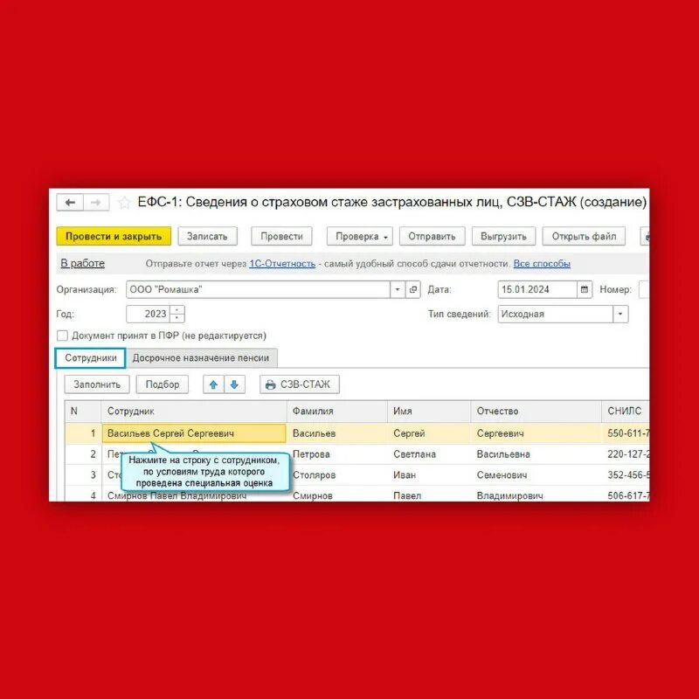Click the back navigation arrow
The width and height of the screenshot is (699, 699).
70,203
